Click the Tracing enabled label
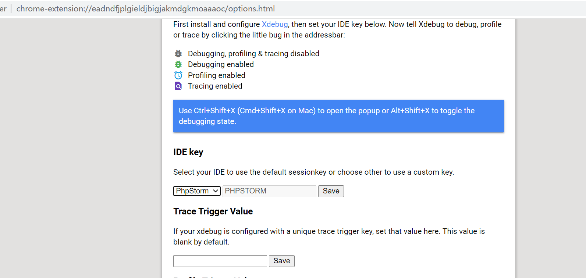The width and height of the screenshot is (586, 278). pos(215,86)
